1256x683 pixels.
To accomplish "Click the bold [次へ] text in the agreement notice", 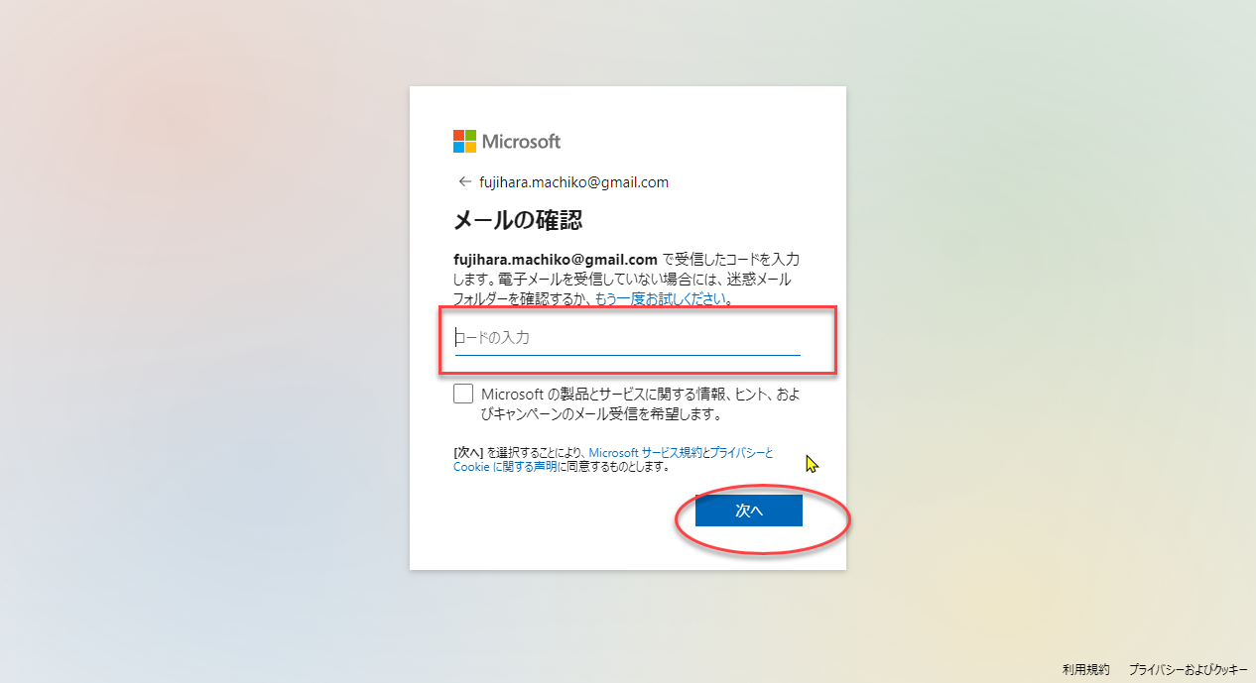I will (468, 452).
